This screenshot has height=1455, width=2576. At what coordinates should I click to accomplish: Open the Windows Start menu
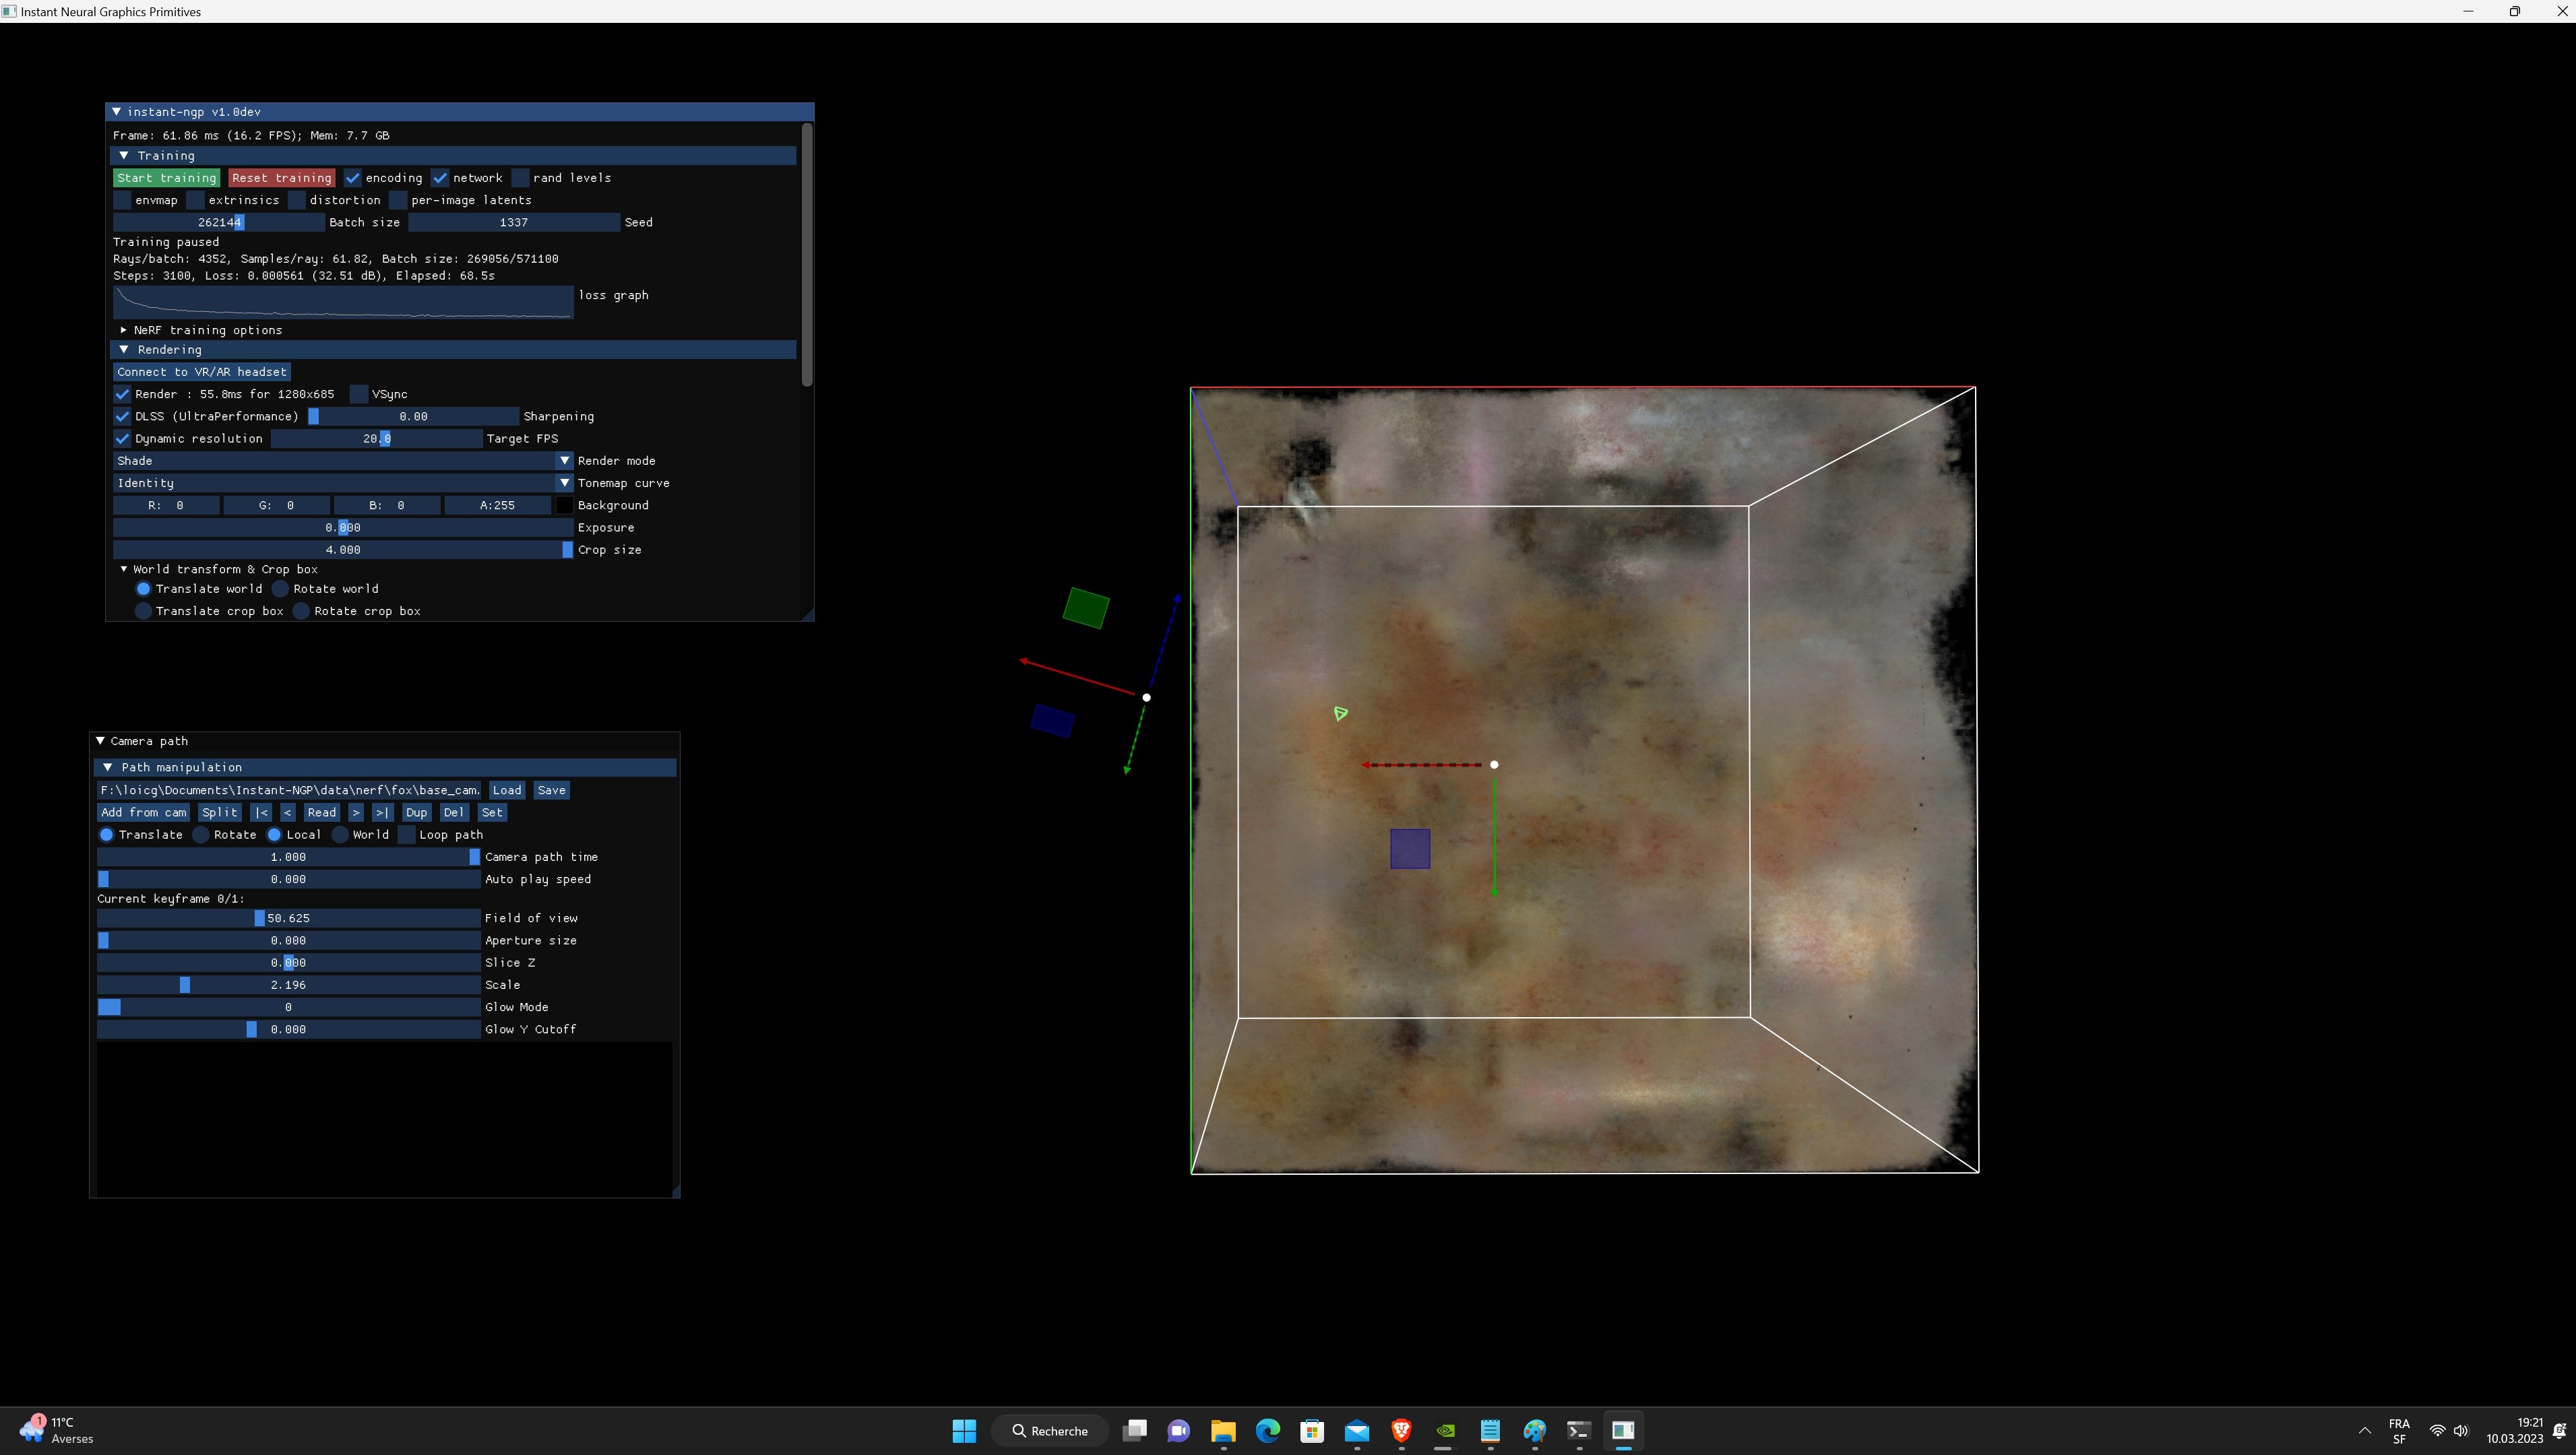click(x=963, y=1431)
